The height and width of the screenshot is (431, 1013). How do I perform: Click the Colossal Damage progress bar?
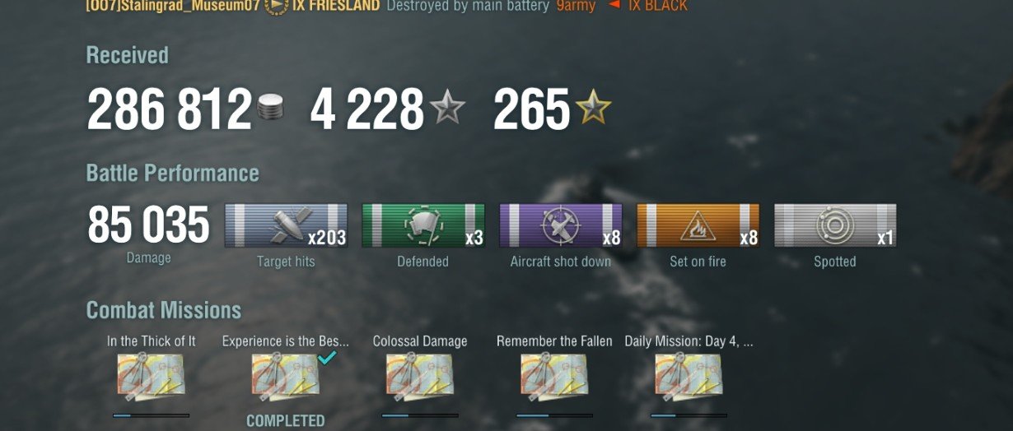tap(420, 415)
